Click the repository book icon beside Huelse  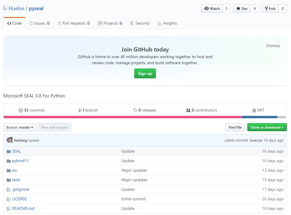pos(5,8)
